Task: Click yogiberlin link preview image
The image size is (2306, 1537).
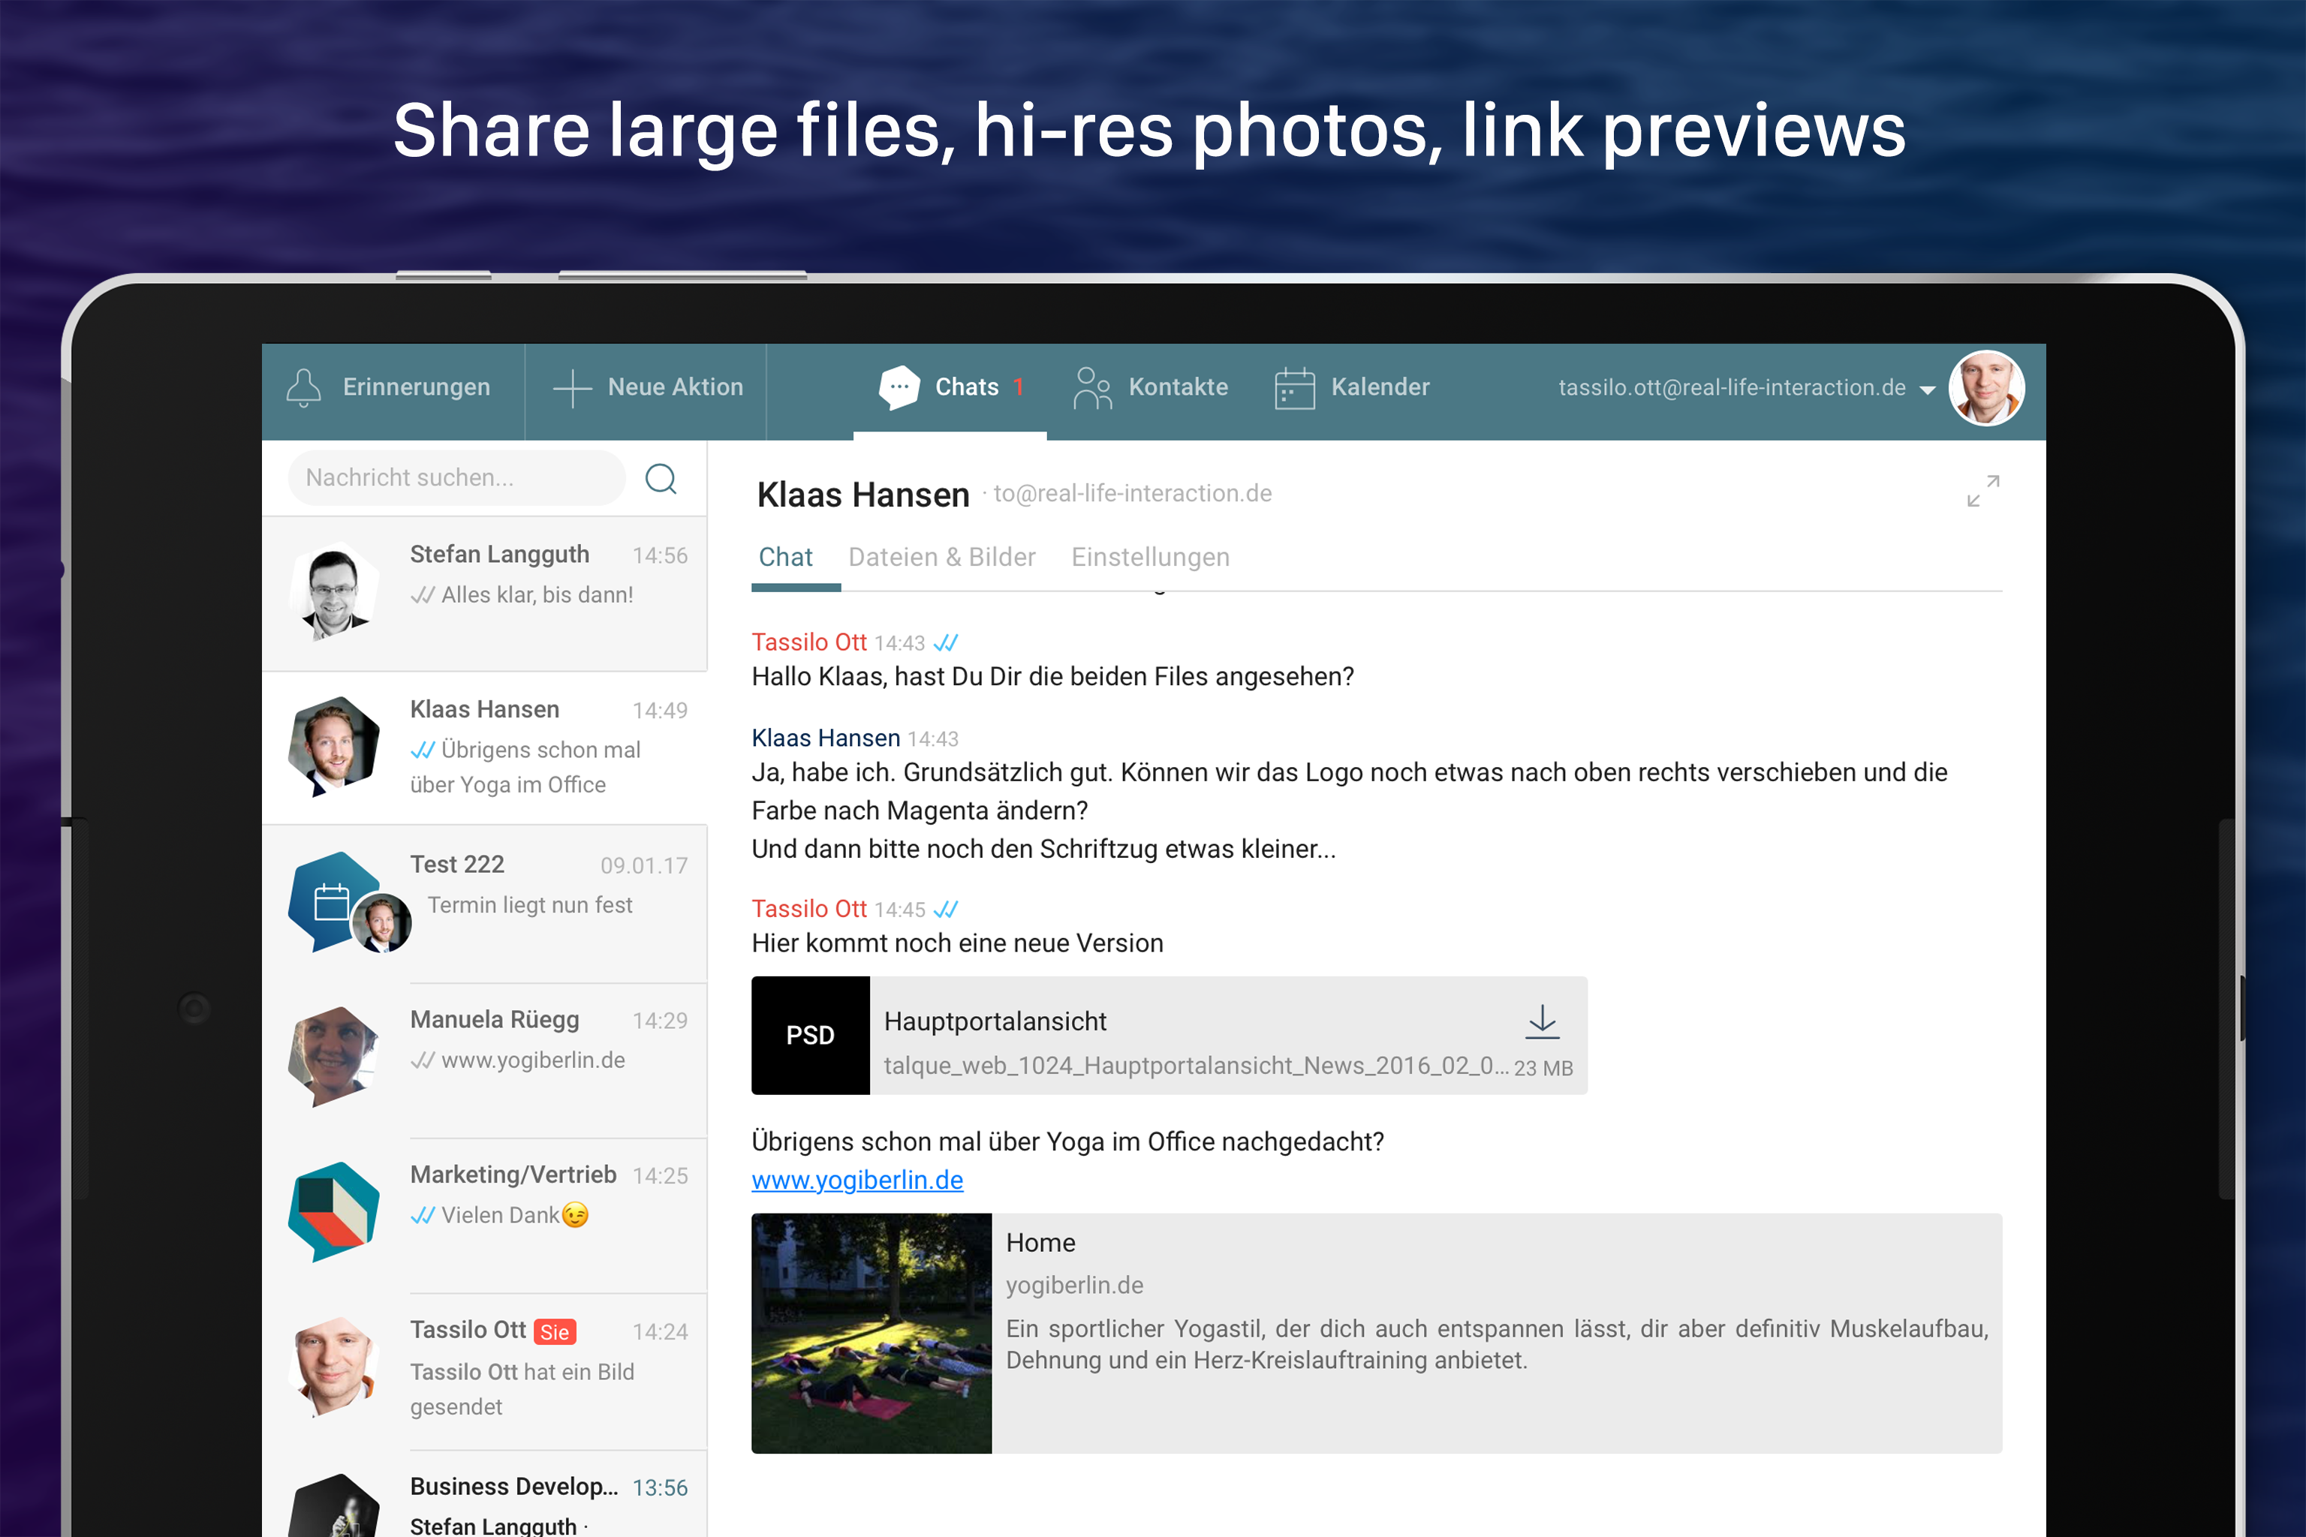Action: click(872, 1333)
